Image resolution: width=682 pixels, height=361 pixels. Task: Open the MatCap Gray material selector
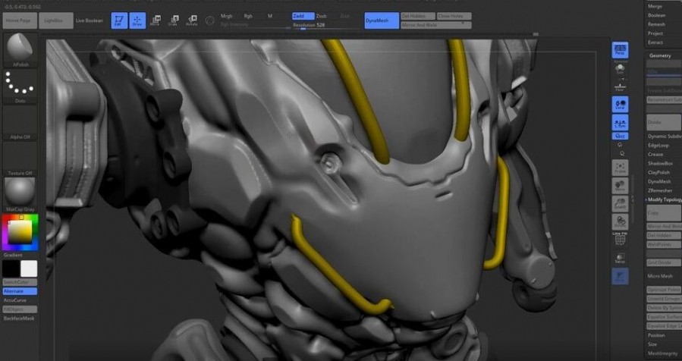pos(20,195)
